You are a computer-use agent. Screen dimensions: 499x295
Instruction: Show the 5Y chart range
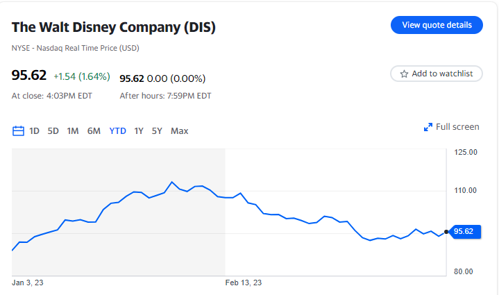coord(157,130)
